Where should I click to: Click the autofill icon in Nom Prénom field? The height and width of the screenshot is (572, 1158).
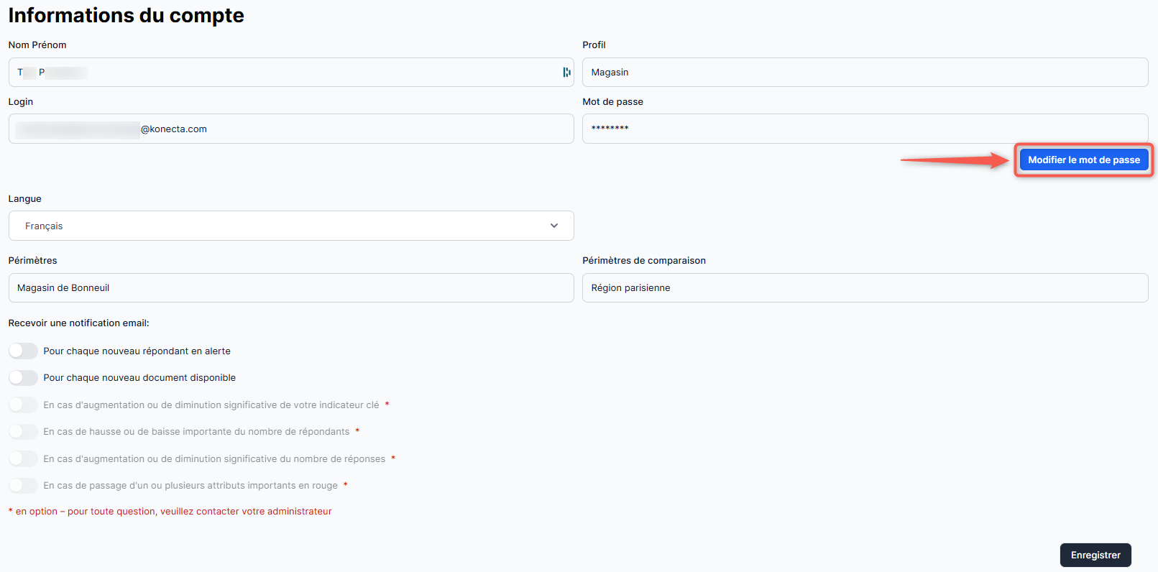[x=566, y=73]
